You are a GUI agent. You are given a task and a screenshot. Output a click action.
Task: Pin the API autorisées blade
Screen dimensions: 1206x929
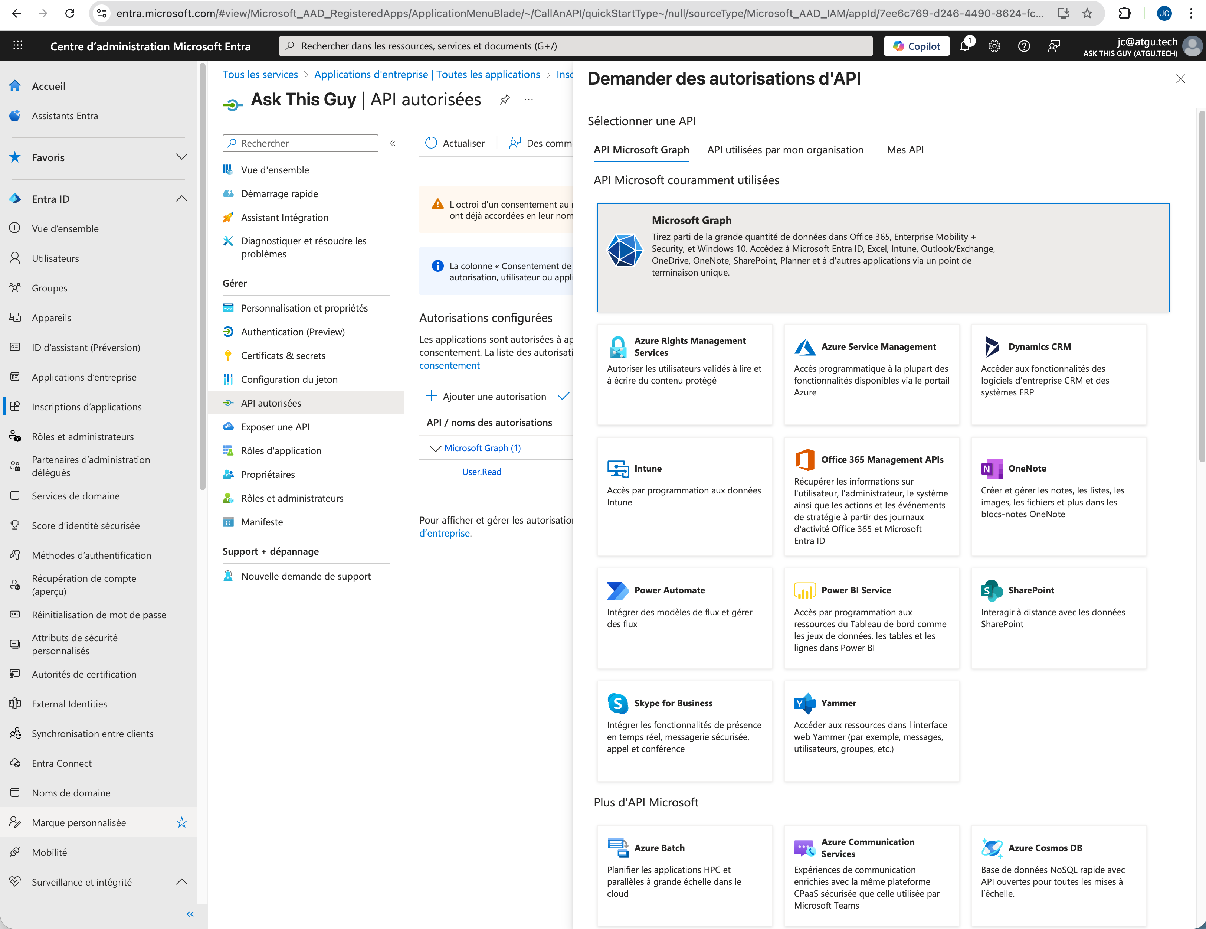point(505,100)
